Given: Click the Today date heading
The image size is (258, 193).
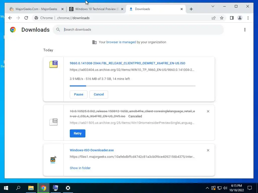Looking at the screenshot, I should tap(48, 50).
